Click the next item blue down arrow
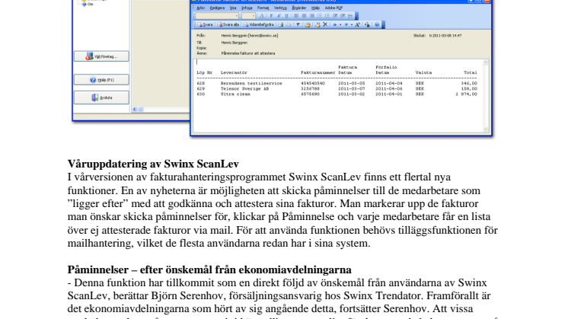 346,24
